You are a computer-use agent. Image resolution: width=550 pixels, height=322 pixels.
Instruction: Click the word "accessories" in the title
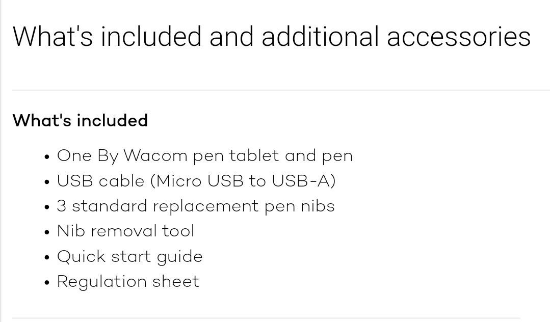pyautogui.click(x=459, y=37)
